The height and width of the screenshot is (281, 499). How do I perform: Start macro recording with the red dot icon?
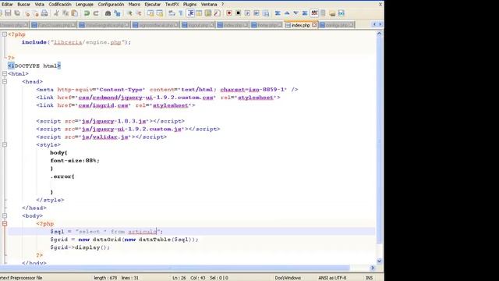point(228,13)
